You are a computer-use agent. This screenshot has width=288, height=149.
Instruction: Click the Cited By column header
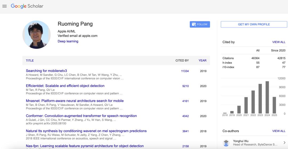[182, 61]
